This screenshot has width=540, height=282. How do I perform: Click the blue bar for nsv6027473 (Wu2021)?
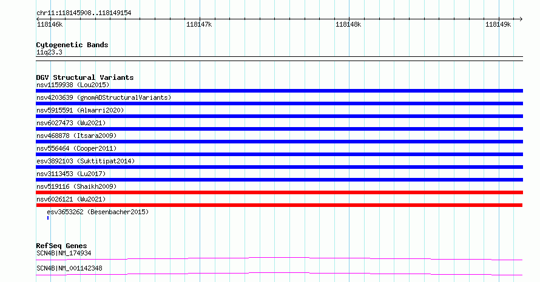(x=279, y=129)
